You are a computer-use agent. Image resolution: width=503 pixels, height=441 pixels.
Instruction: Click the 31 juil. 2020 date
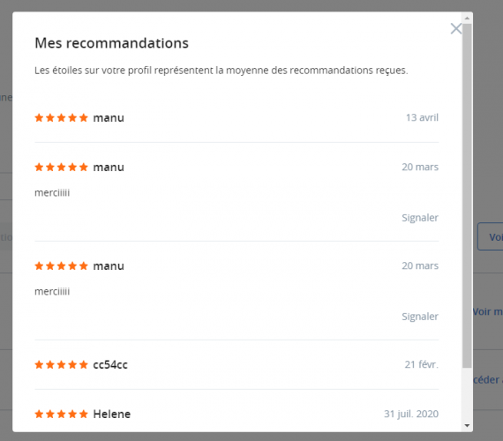point(411,414)
